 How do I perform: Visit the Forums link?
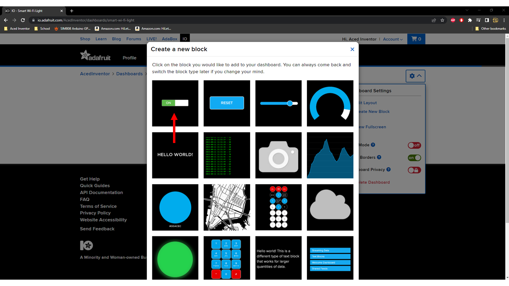pos(134,39)
